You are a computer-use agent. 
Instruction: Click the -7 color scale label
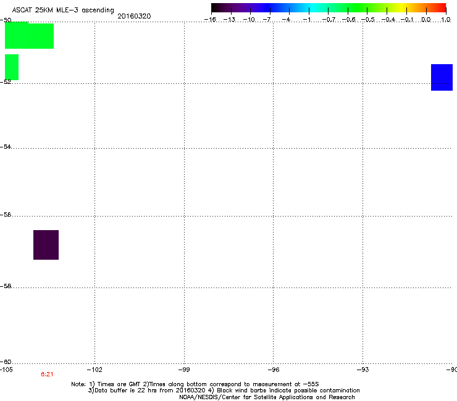tap(266, 20)
